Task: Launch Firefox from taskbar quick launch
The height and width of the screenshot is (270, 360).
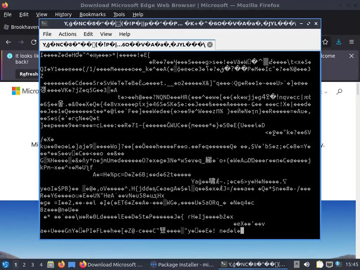Action: click(61, 264)
